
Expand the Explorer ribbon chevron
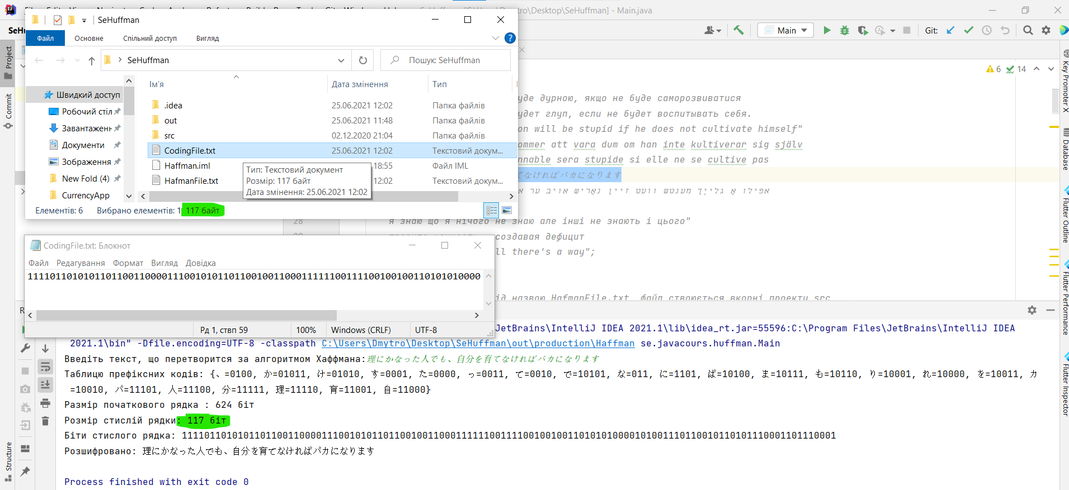click(495, 38)
